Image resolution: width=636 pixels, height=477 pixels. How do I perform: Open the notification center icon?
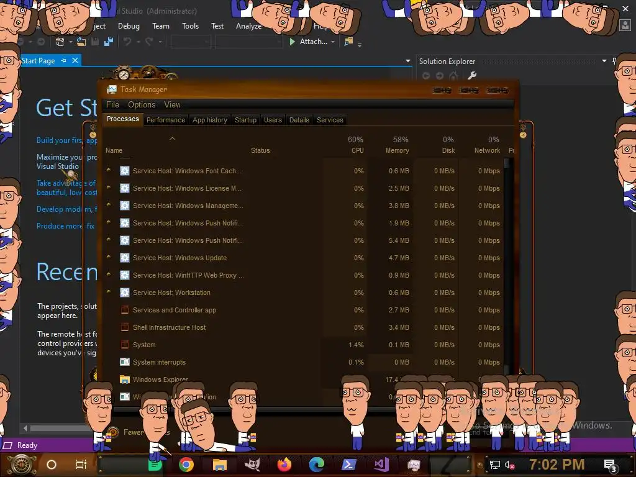coord(611,466)
